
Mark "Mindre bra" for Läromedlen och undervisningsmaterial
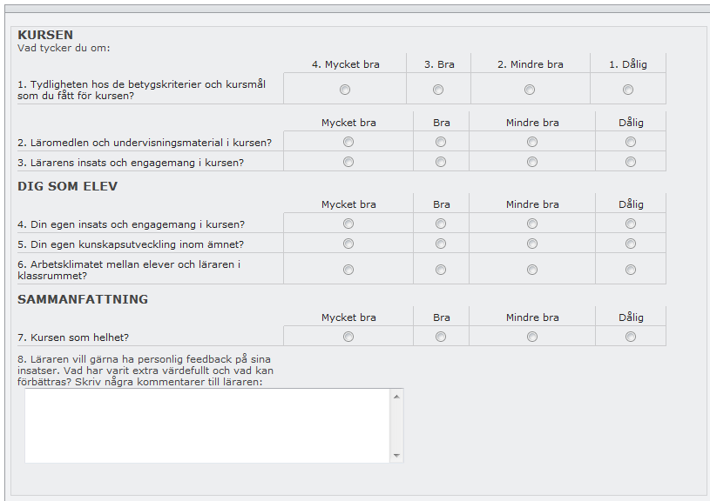[x=532, y=143]
